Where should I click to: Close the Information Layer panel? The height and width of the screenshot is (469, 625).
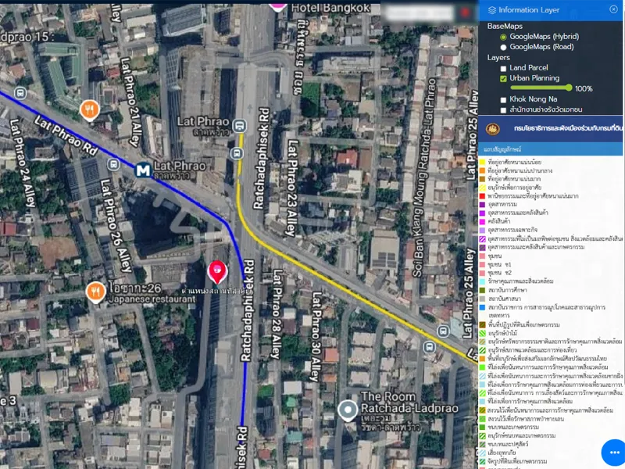point(613,9)
